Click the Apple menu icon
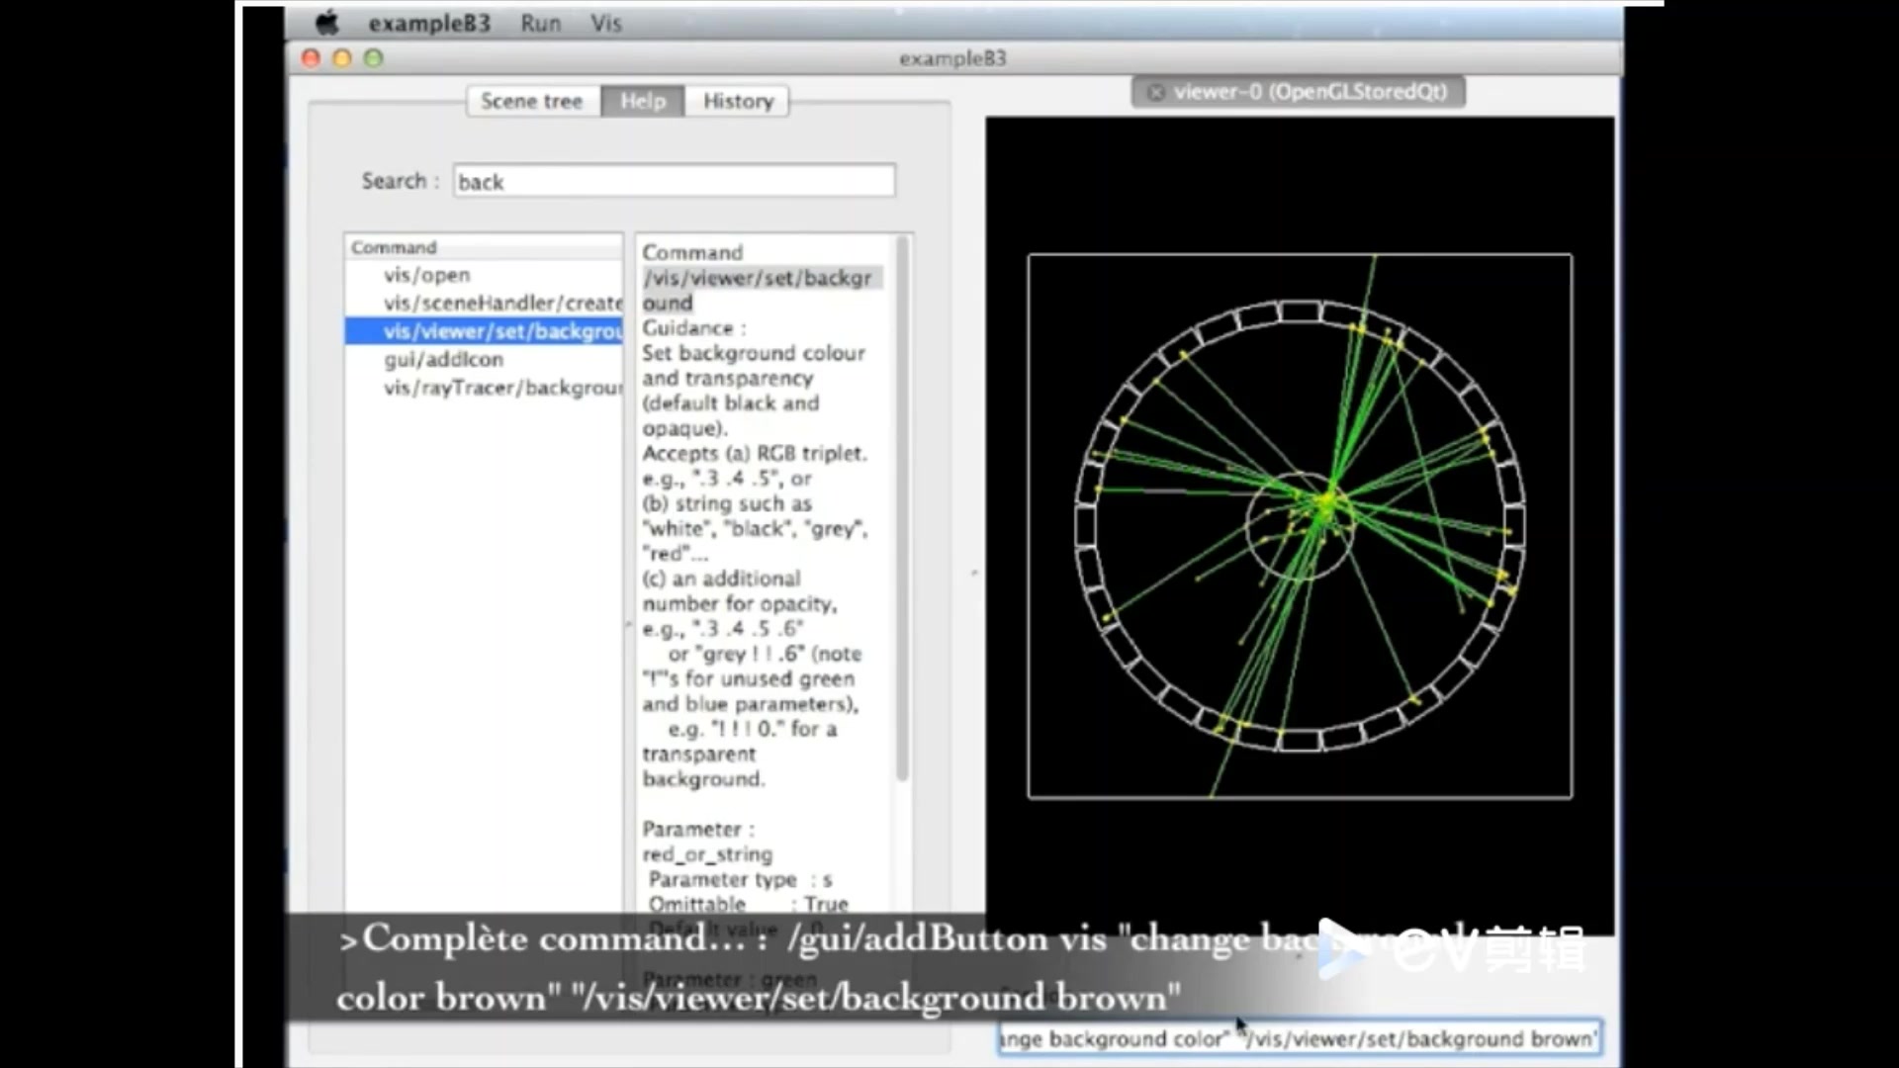This screenshot has width=1899, height=1068. 327,22
